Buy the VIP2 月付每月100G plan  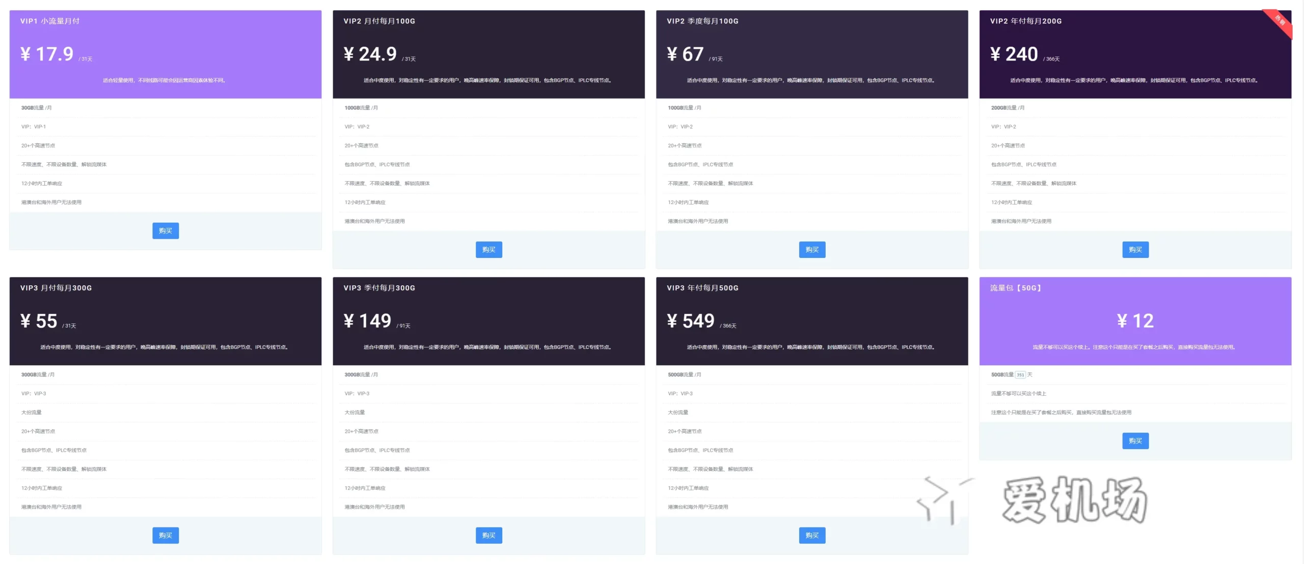(x=488, y=250)
